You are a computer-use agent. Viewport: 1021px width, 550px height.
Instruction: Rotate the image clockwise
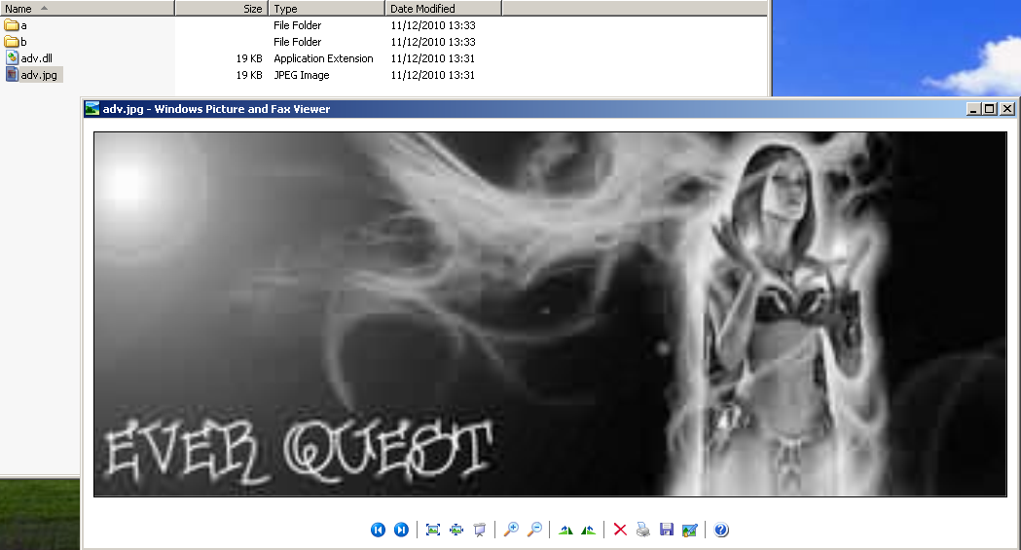pos(565,530)
